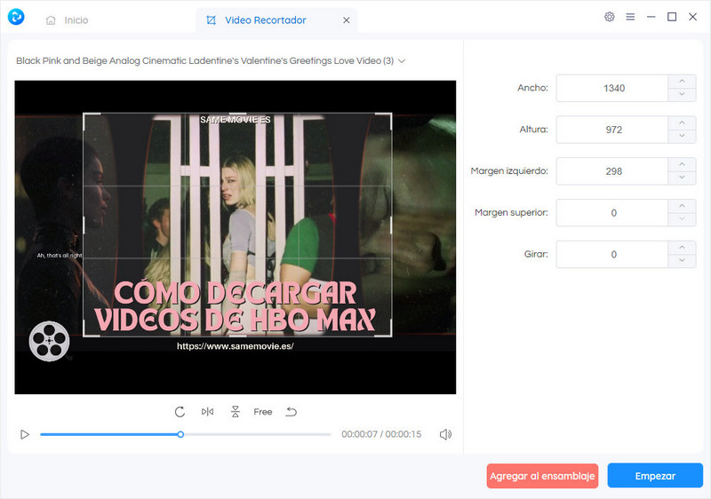Click the video title text

pos(205,60)
